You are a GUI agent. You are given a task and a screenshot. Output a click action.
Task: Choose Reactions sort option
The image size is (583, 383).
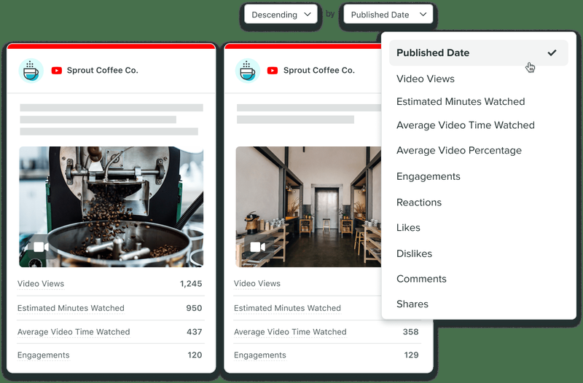419,202
